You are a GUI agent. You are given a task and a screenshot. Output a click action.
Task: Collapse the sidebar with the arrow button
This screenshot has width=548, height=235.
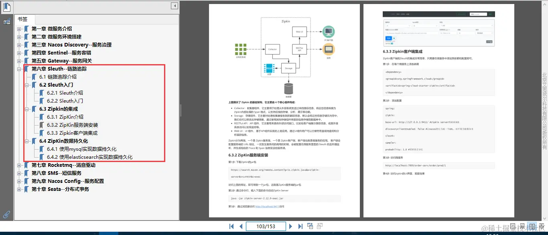174,6
